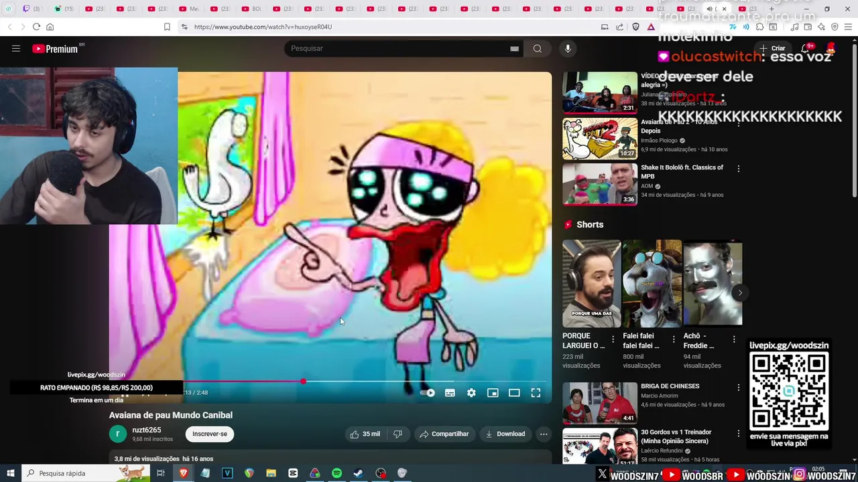Viewport: 858px width, 482px height.
Task: Open Brave Shields lion icon
Action: 635,27
